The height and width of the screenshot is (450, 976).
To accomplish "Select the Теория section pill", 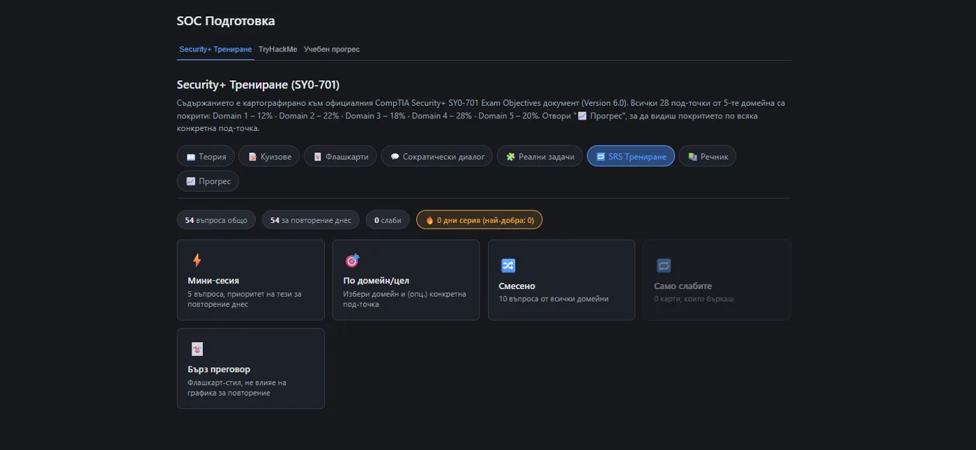I will point(206,157).
